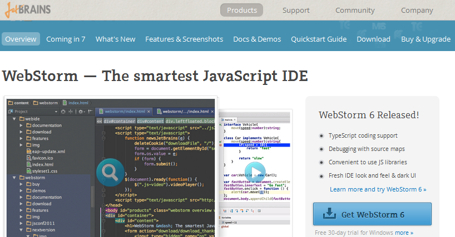Select styleset1.css file
This screenshot has width=455, height=237.
42,171
